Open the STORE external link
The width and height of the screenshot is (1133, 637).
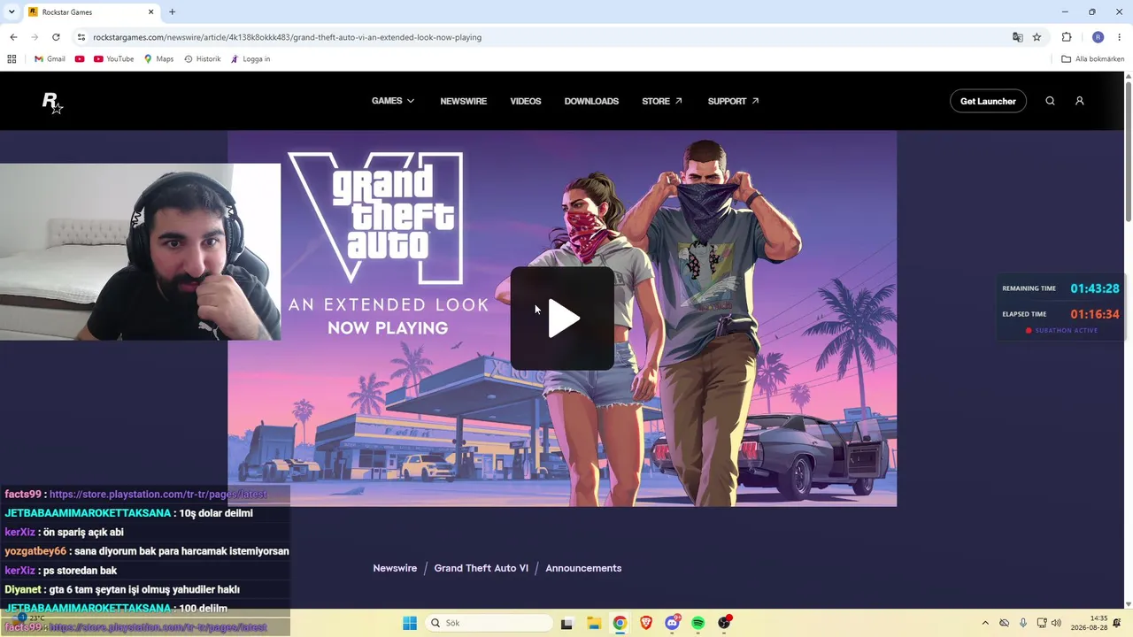pos(662,101)
